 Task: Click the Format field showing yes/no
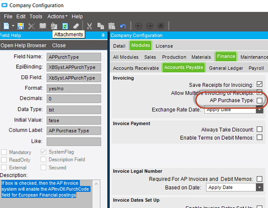click(x=74, y=89)
